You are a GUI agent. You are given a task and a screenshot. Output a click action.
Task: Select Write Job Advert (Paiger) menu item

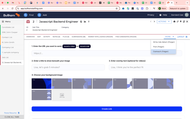click(x=164, y=42)
